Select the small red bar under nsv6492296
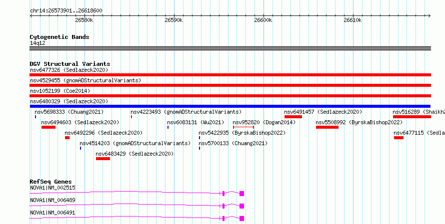 click(x=67, y=138)
